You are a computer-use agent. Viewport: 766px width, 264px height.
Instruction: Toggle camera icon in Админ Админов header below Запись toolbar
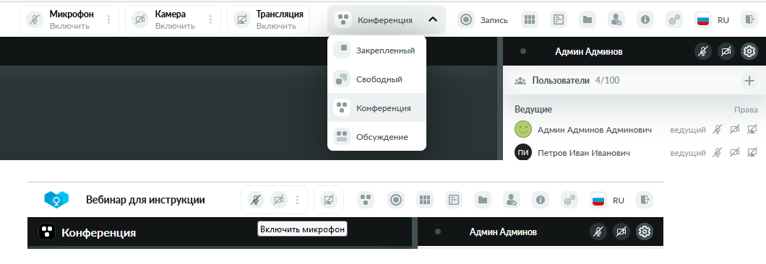pyautogui.click(x=726, y=51)
